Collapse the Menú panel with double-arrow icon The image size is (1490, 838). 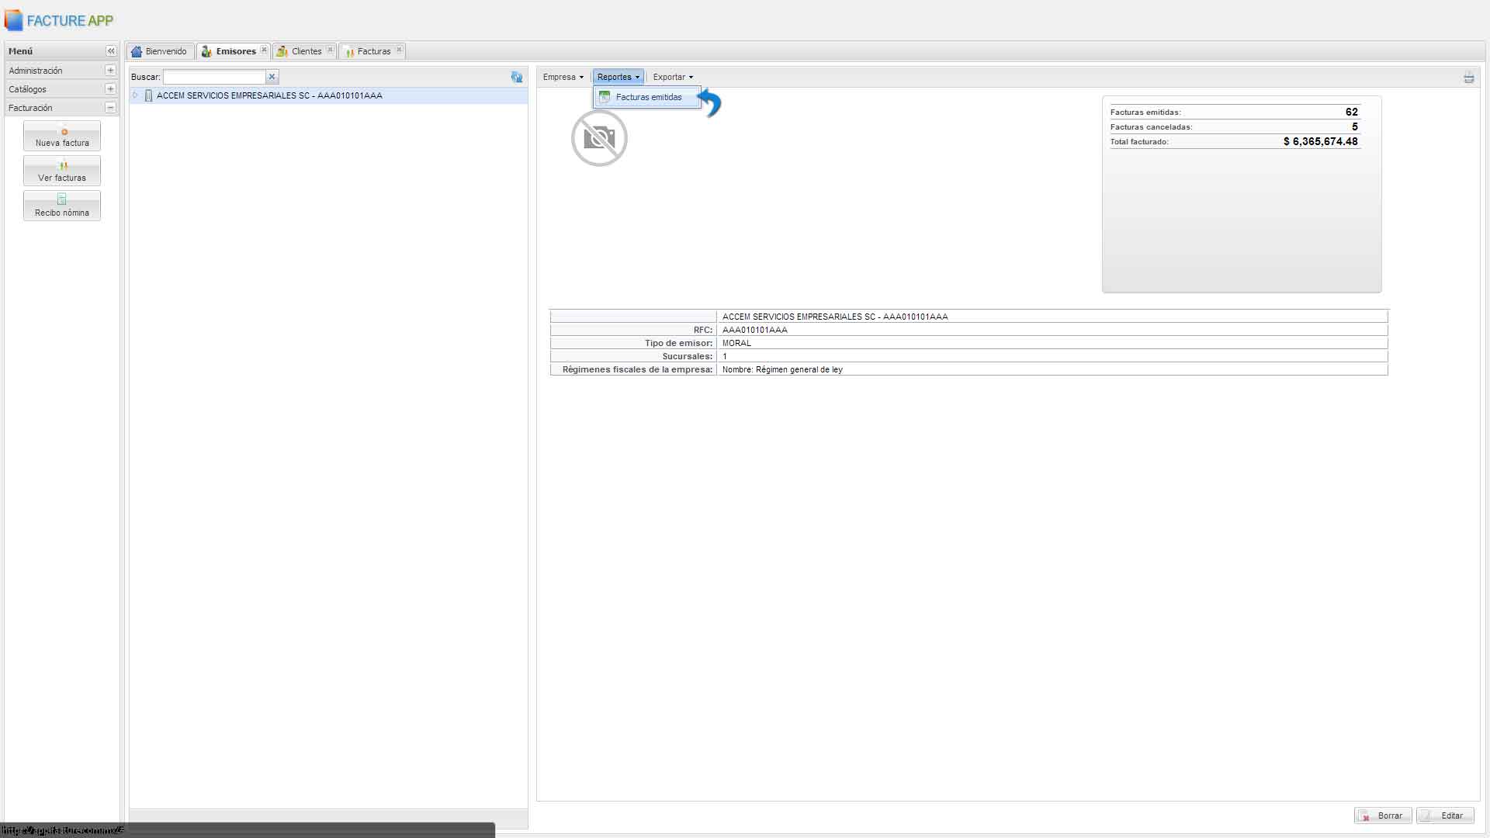[x=111, y=51]
